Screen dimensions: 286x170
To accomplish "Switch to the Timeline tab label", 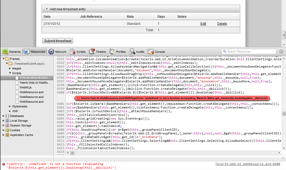I will pyautogui.click(x=101, y=52).
